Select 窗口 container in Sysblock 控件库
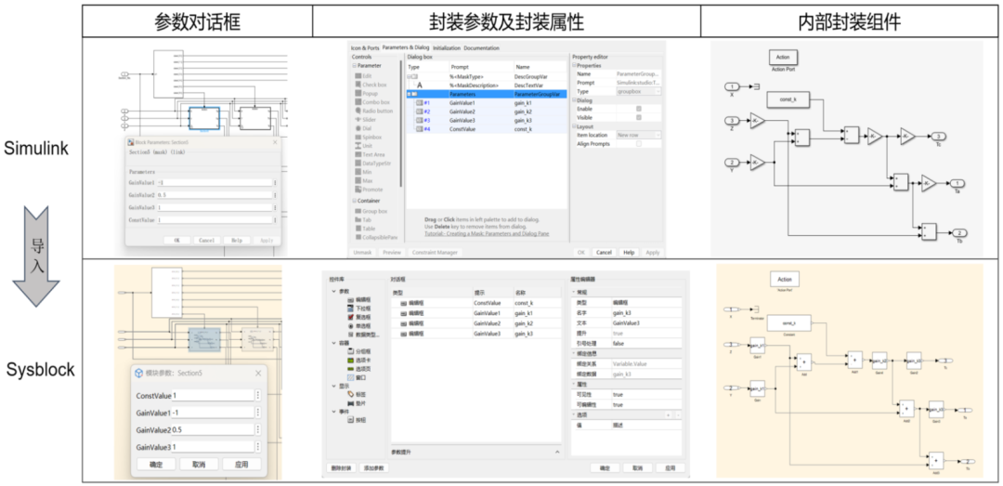The image size is (1003, 486). [x=357, y=378]
